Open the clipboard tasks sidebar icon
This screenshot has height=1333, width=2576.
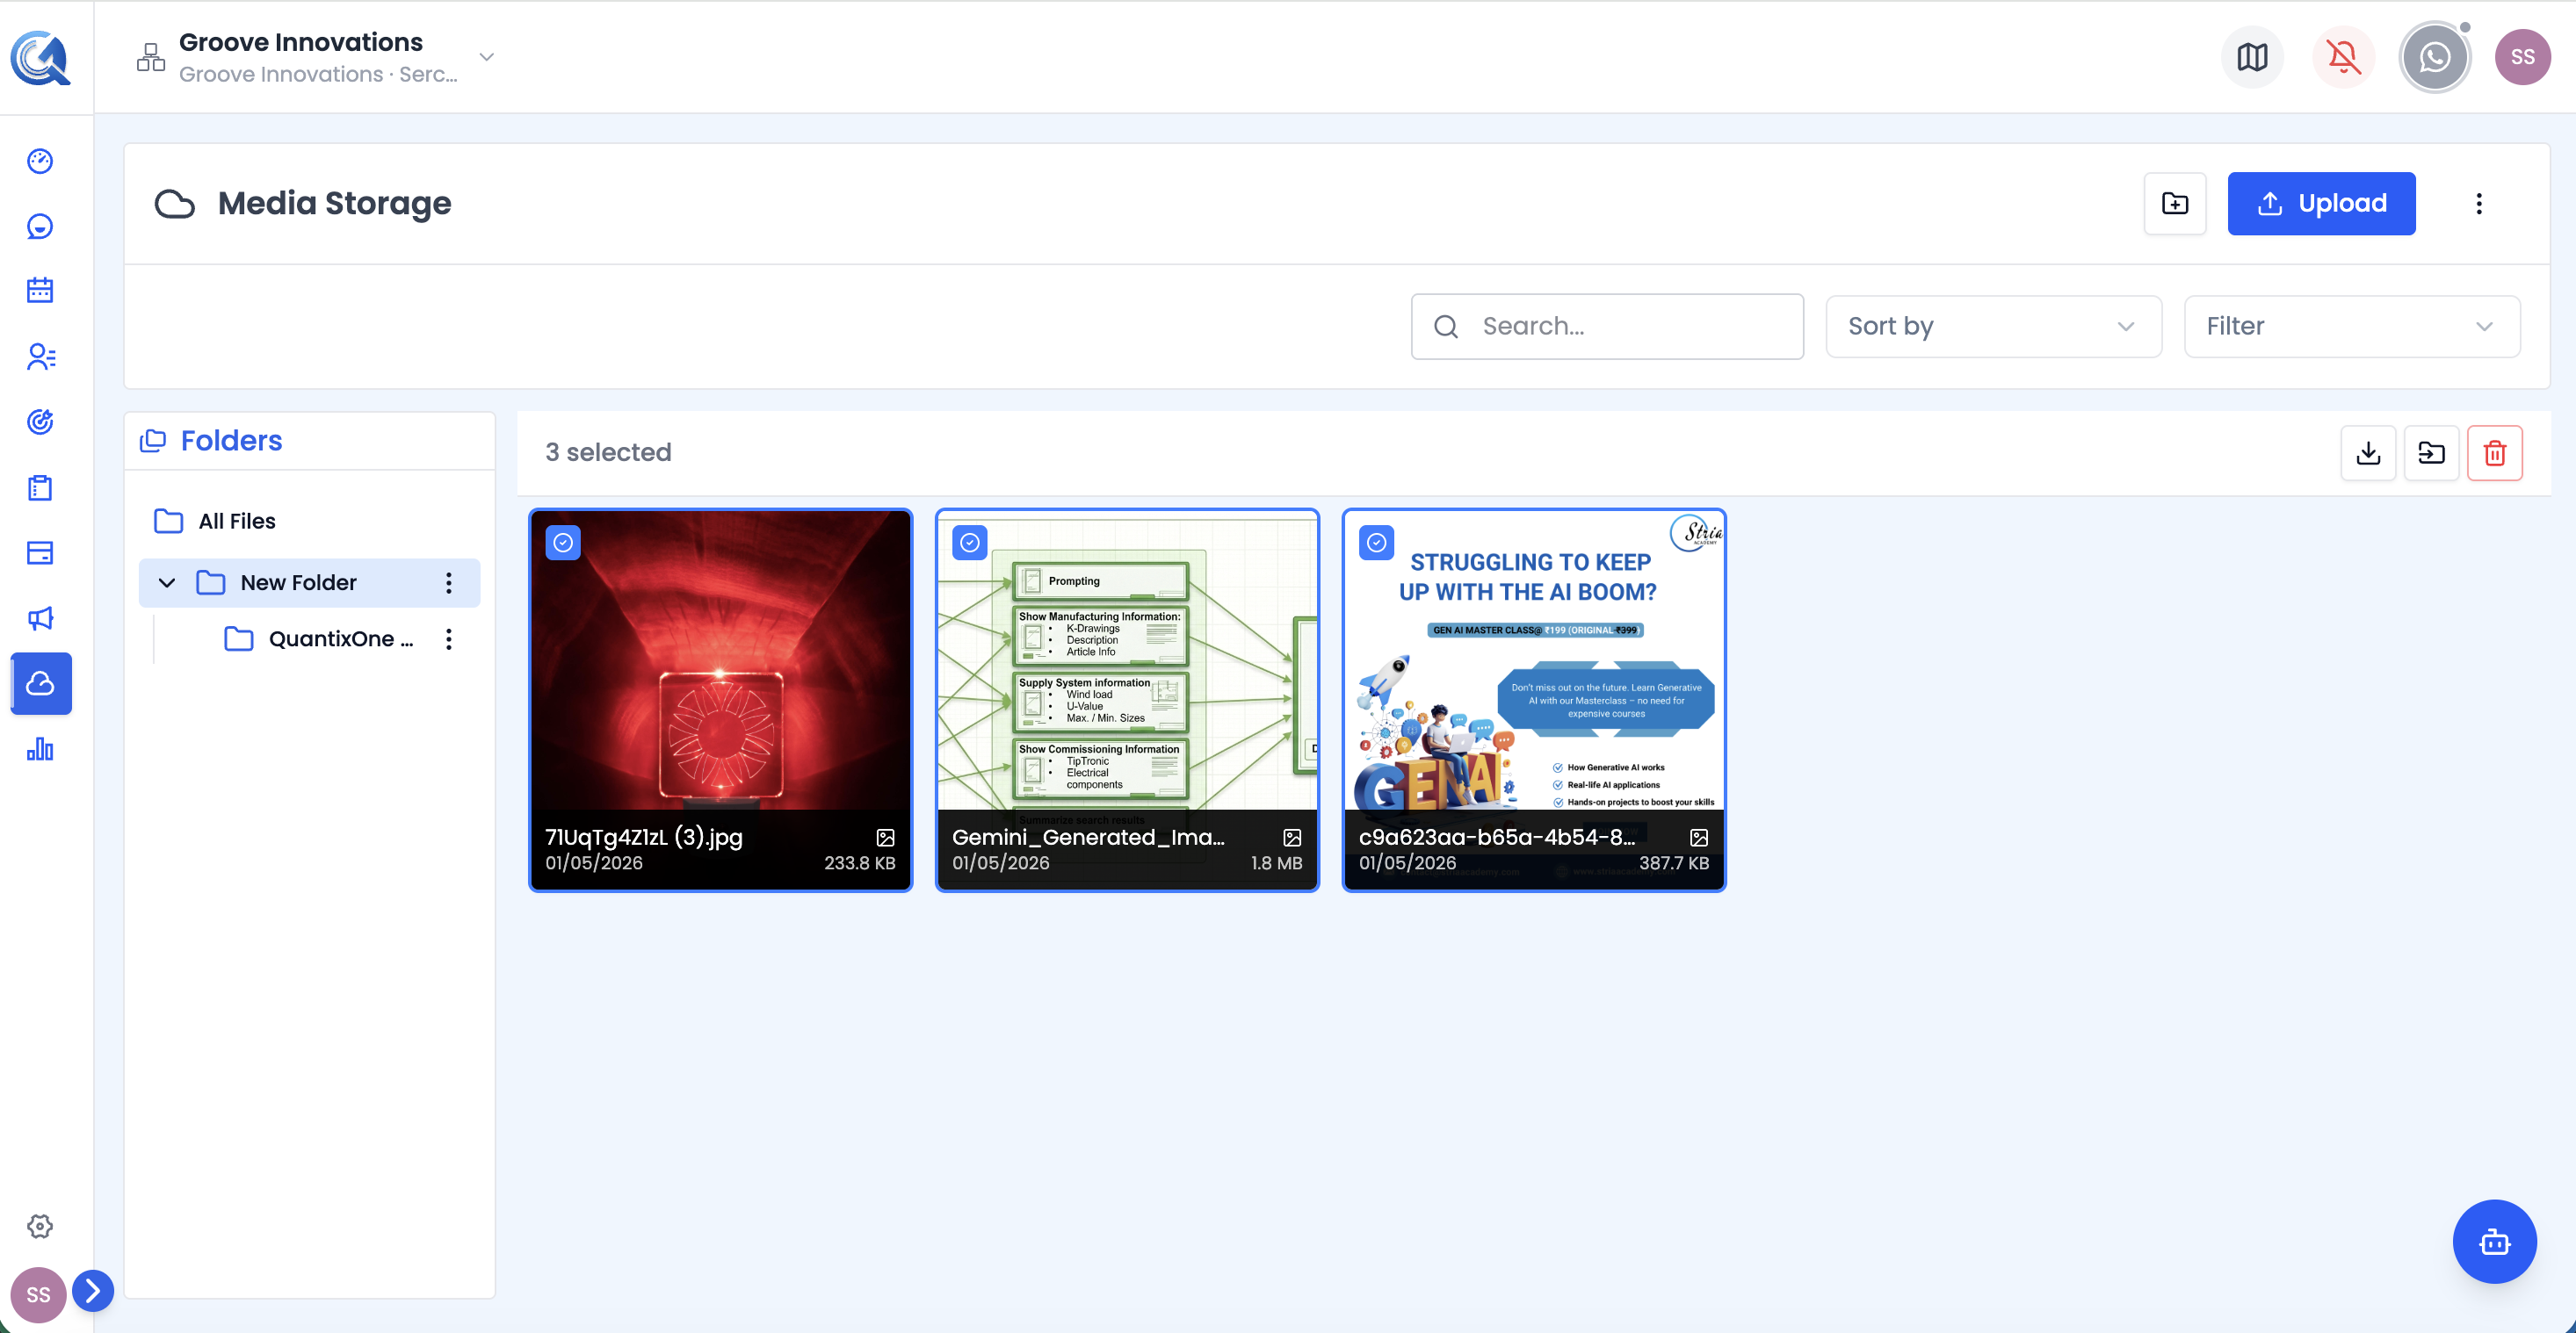[40, 487]
